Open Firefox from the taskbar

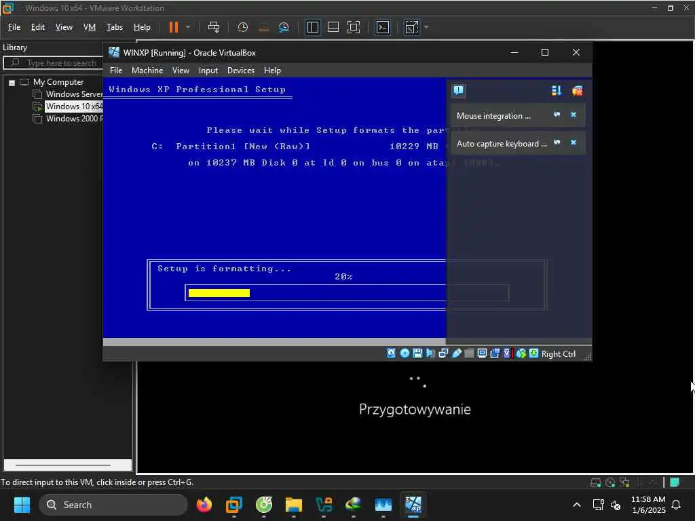(x=204, y=505)
